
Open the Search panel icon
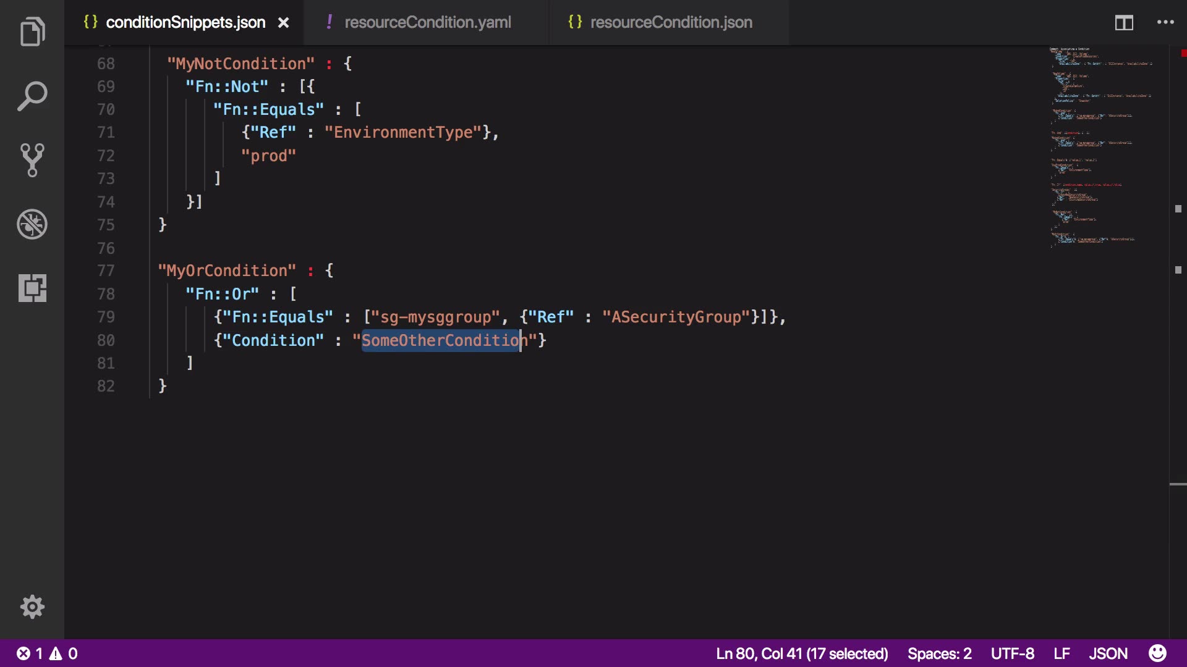point(32,96)
